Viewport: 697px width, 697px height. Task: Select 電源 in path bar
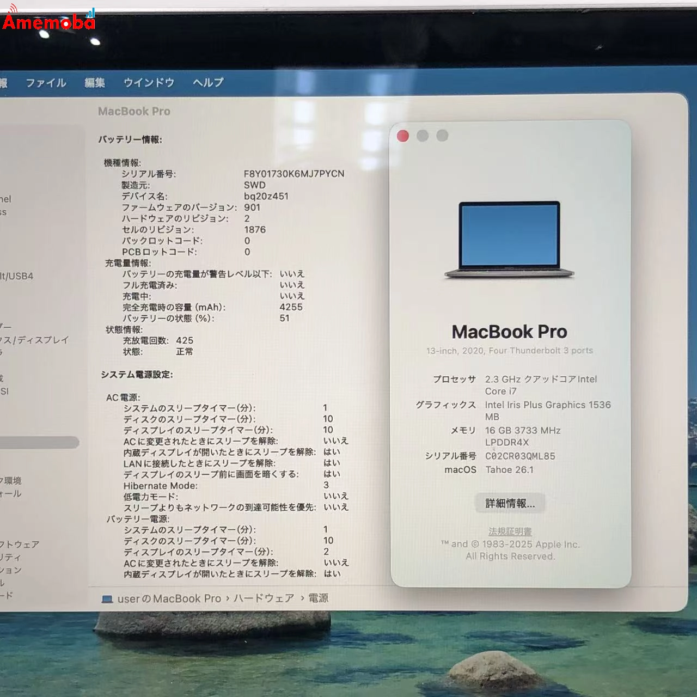coord(319,598)
